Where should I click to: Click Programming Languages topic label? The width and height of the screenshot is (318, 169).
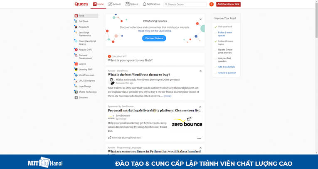click(x=129, y=148)
